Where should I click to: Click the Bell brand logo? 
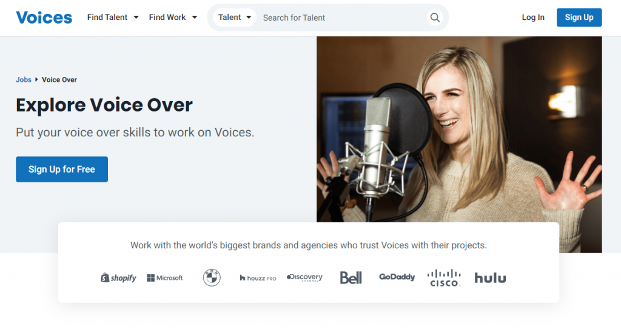pos(351,278)
